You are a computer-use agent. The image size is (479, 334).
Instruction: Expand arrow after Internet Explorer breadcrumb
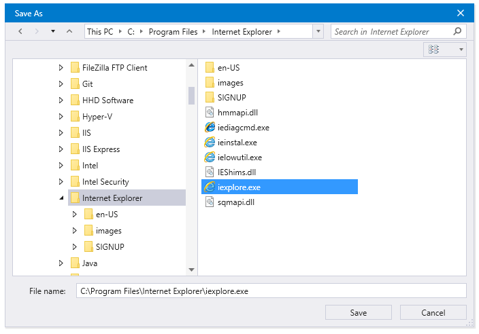tap(278, 31)
